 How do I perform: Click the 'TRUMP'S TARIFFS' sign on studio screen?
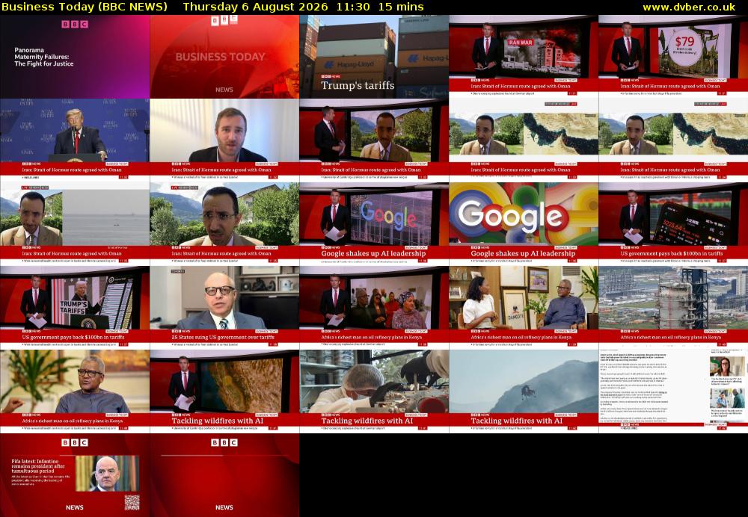coord(73,307)
